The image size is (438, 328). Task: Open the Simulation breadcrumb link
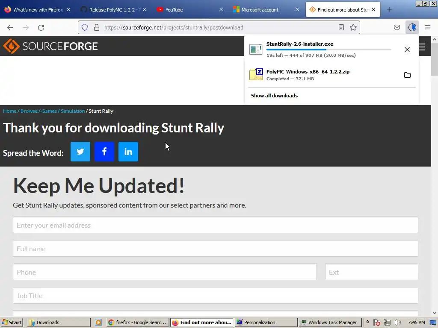click(x=73, y=111)
